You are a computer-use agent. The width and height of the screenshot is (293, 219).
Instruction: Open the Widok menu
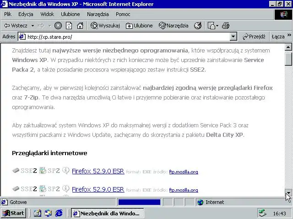pyautogui.click(x=47, y=14)
